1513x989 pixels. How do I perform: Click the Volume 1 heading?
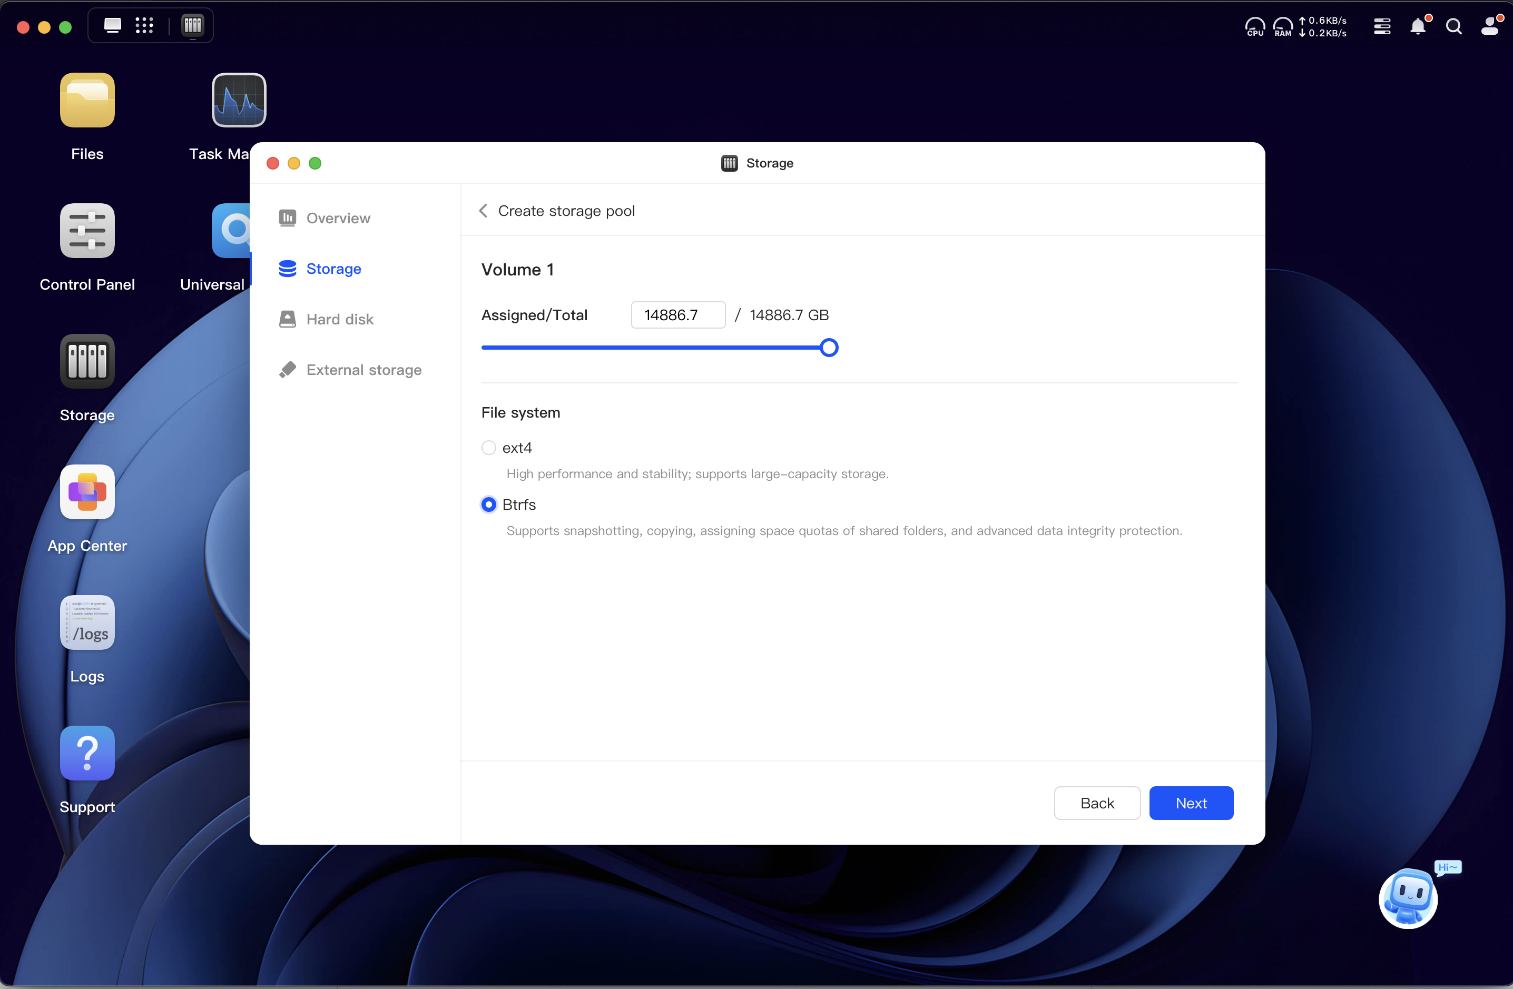[x=517, y=270]
